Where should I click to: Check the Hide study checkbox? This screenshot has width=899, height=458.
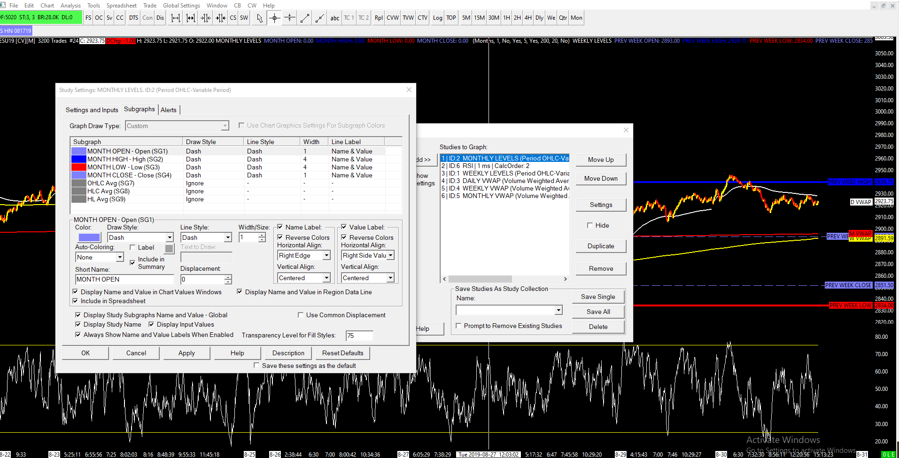590,225
